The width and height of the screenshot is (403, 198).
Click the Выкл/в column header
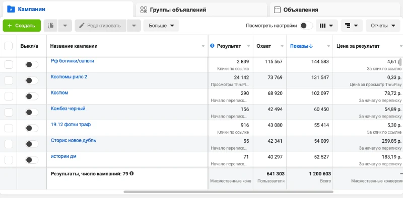pyautogui.click(x=29, y=46)
